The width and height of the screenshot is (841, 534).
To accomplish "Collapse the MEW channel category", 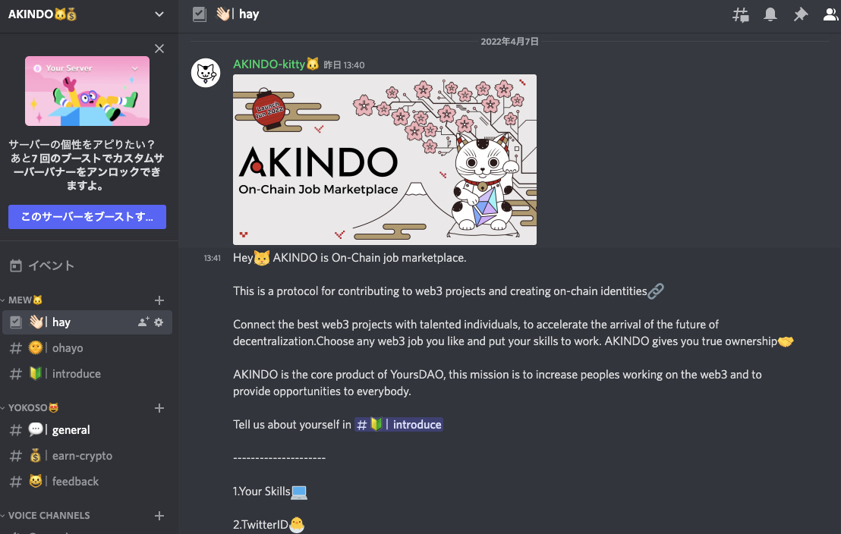I will click(22, 300).
